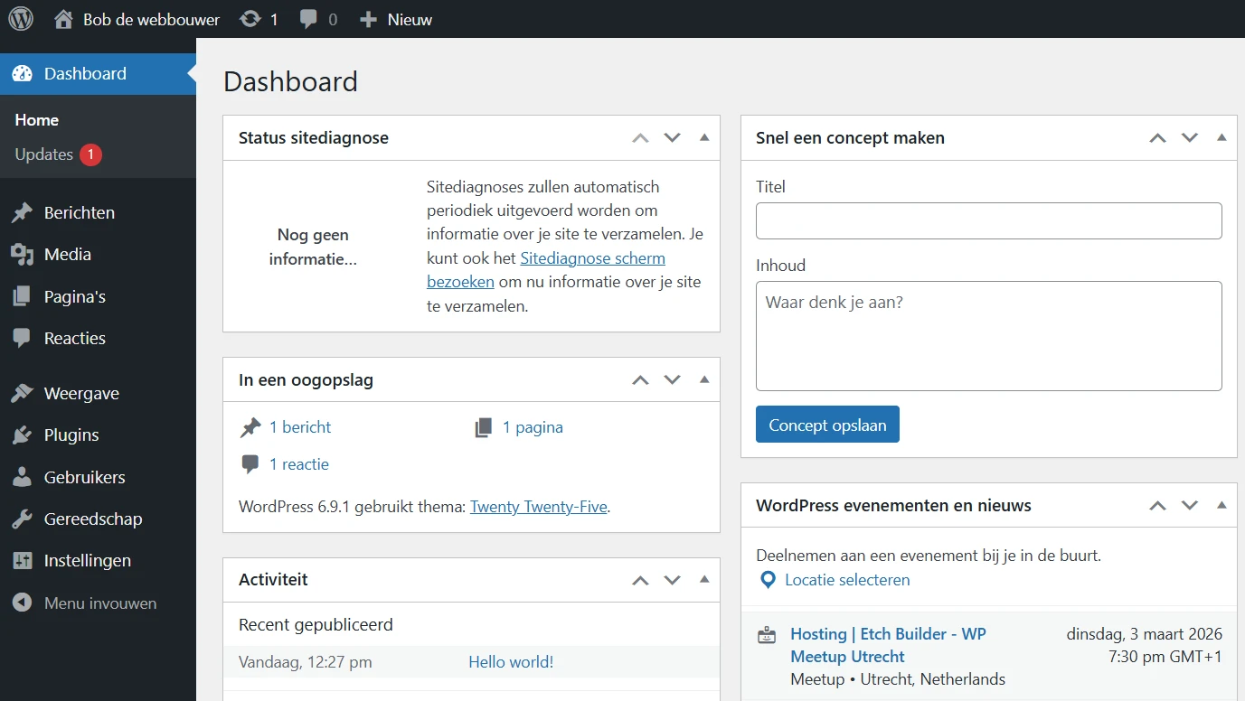This screenshot has width=1245, height=701.
Task: Open Updates from the sidebar menu
Action: (x=42, y=154)
